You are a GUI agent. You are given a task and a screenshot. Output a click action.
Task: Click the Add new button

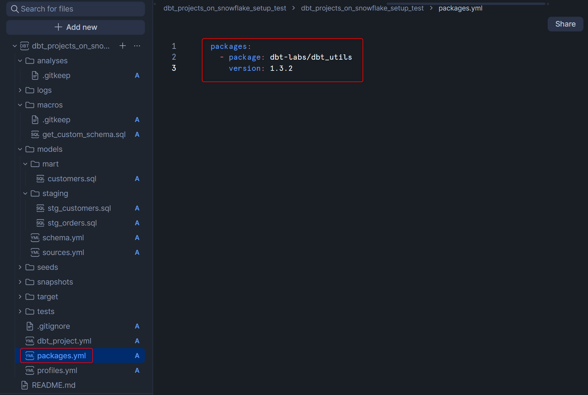click(x=76, y=27)
